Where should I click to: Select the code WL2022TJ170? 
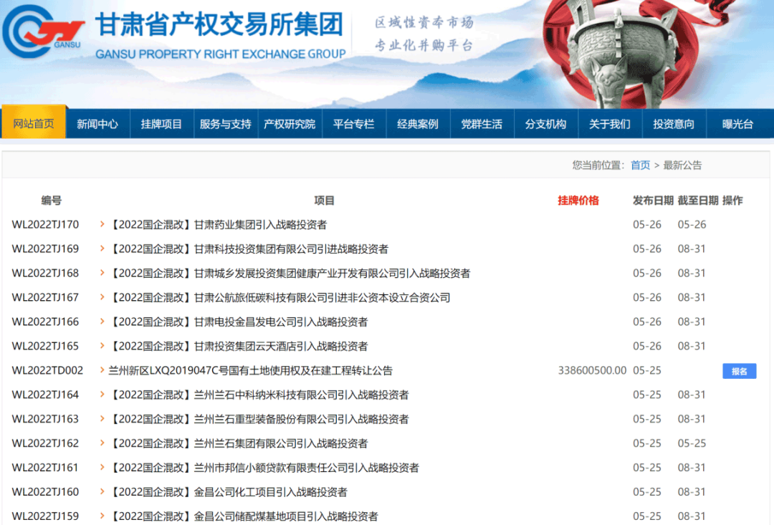pos(45,224)
